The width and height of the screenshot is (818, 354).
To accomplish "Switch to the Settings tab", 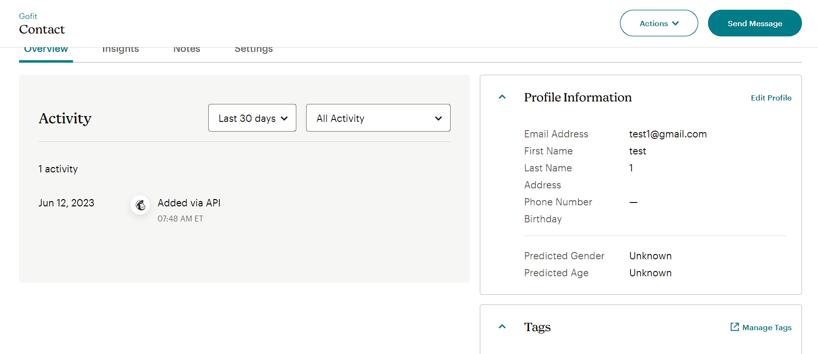I will (254, 48).
